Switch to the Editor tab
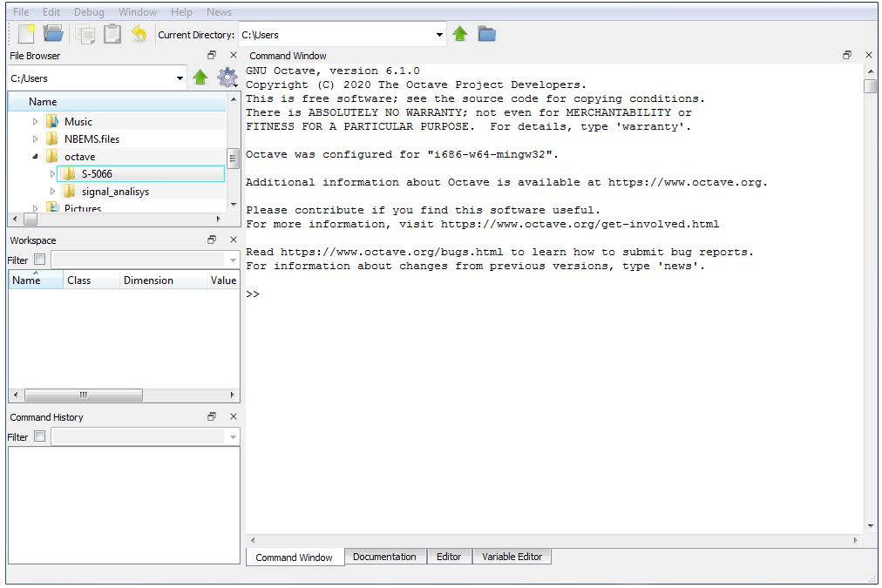The image size is (882, 588). click(449, 557)
